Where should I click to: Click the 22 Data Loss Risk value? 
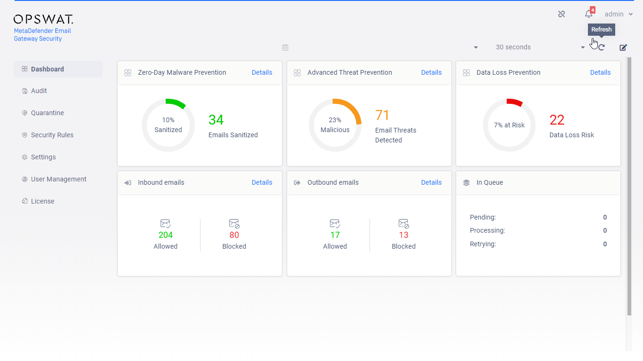click(x=557, y=120)
